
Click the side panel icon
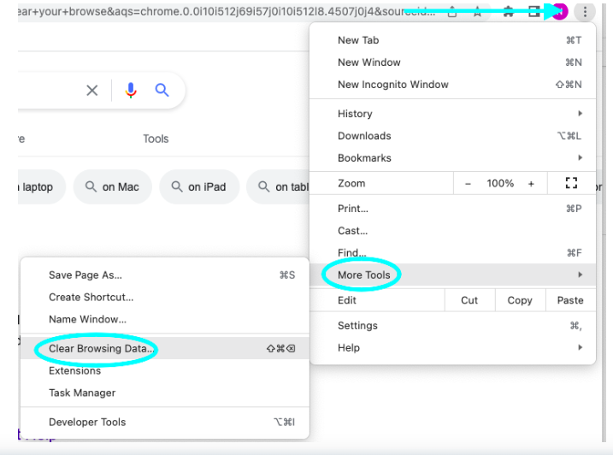pos(533,12)
